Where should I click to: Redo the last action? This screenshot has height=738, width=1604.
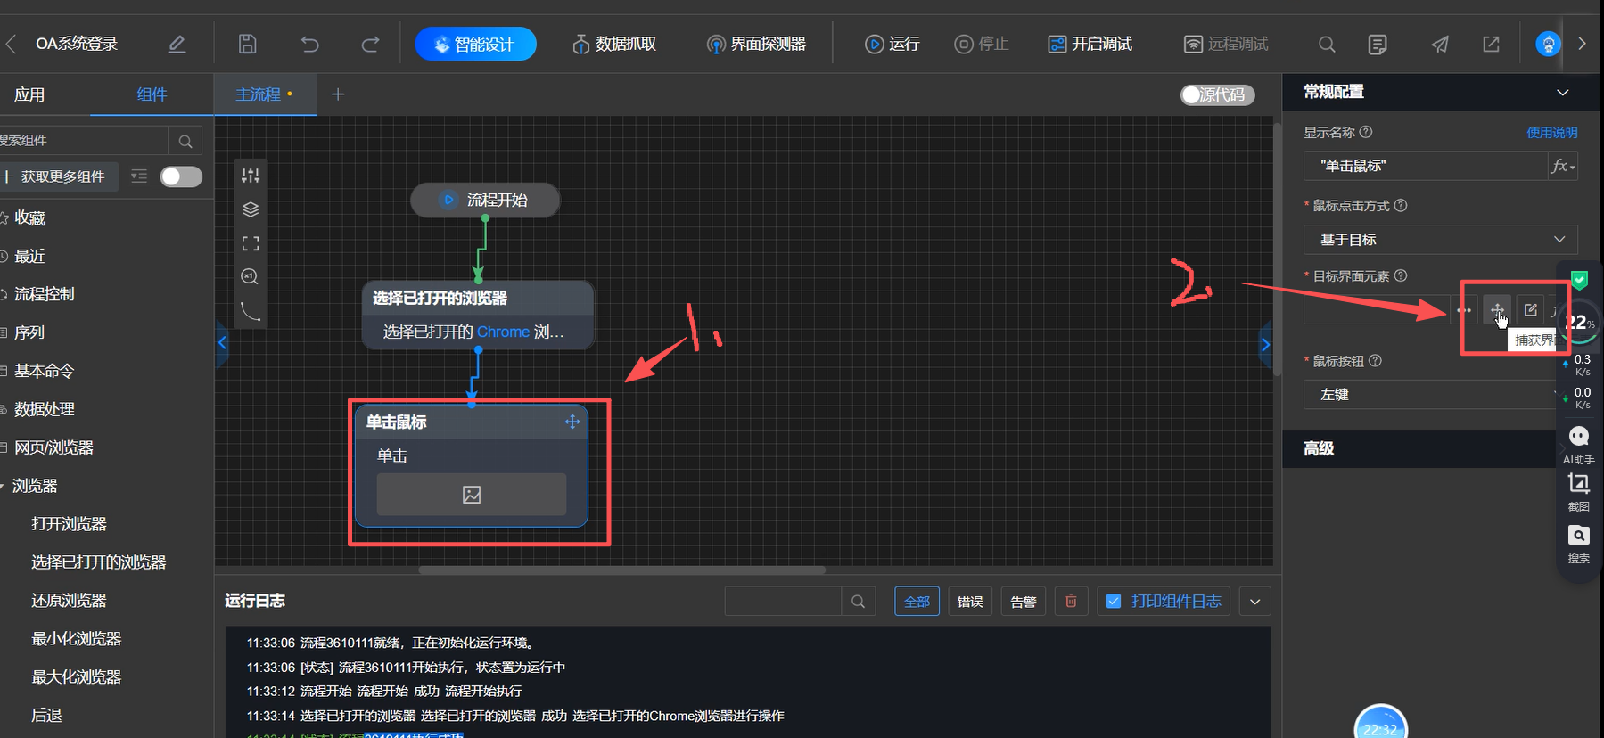[x=370, y=44]
